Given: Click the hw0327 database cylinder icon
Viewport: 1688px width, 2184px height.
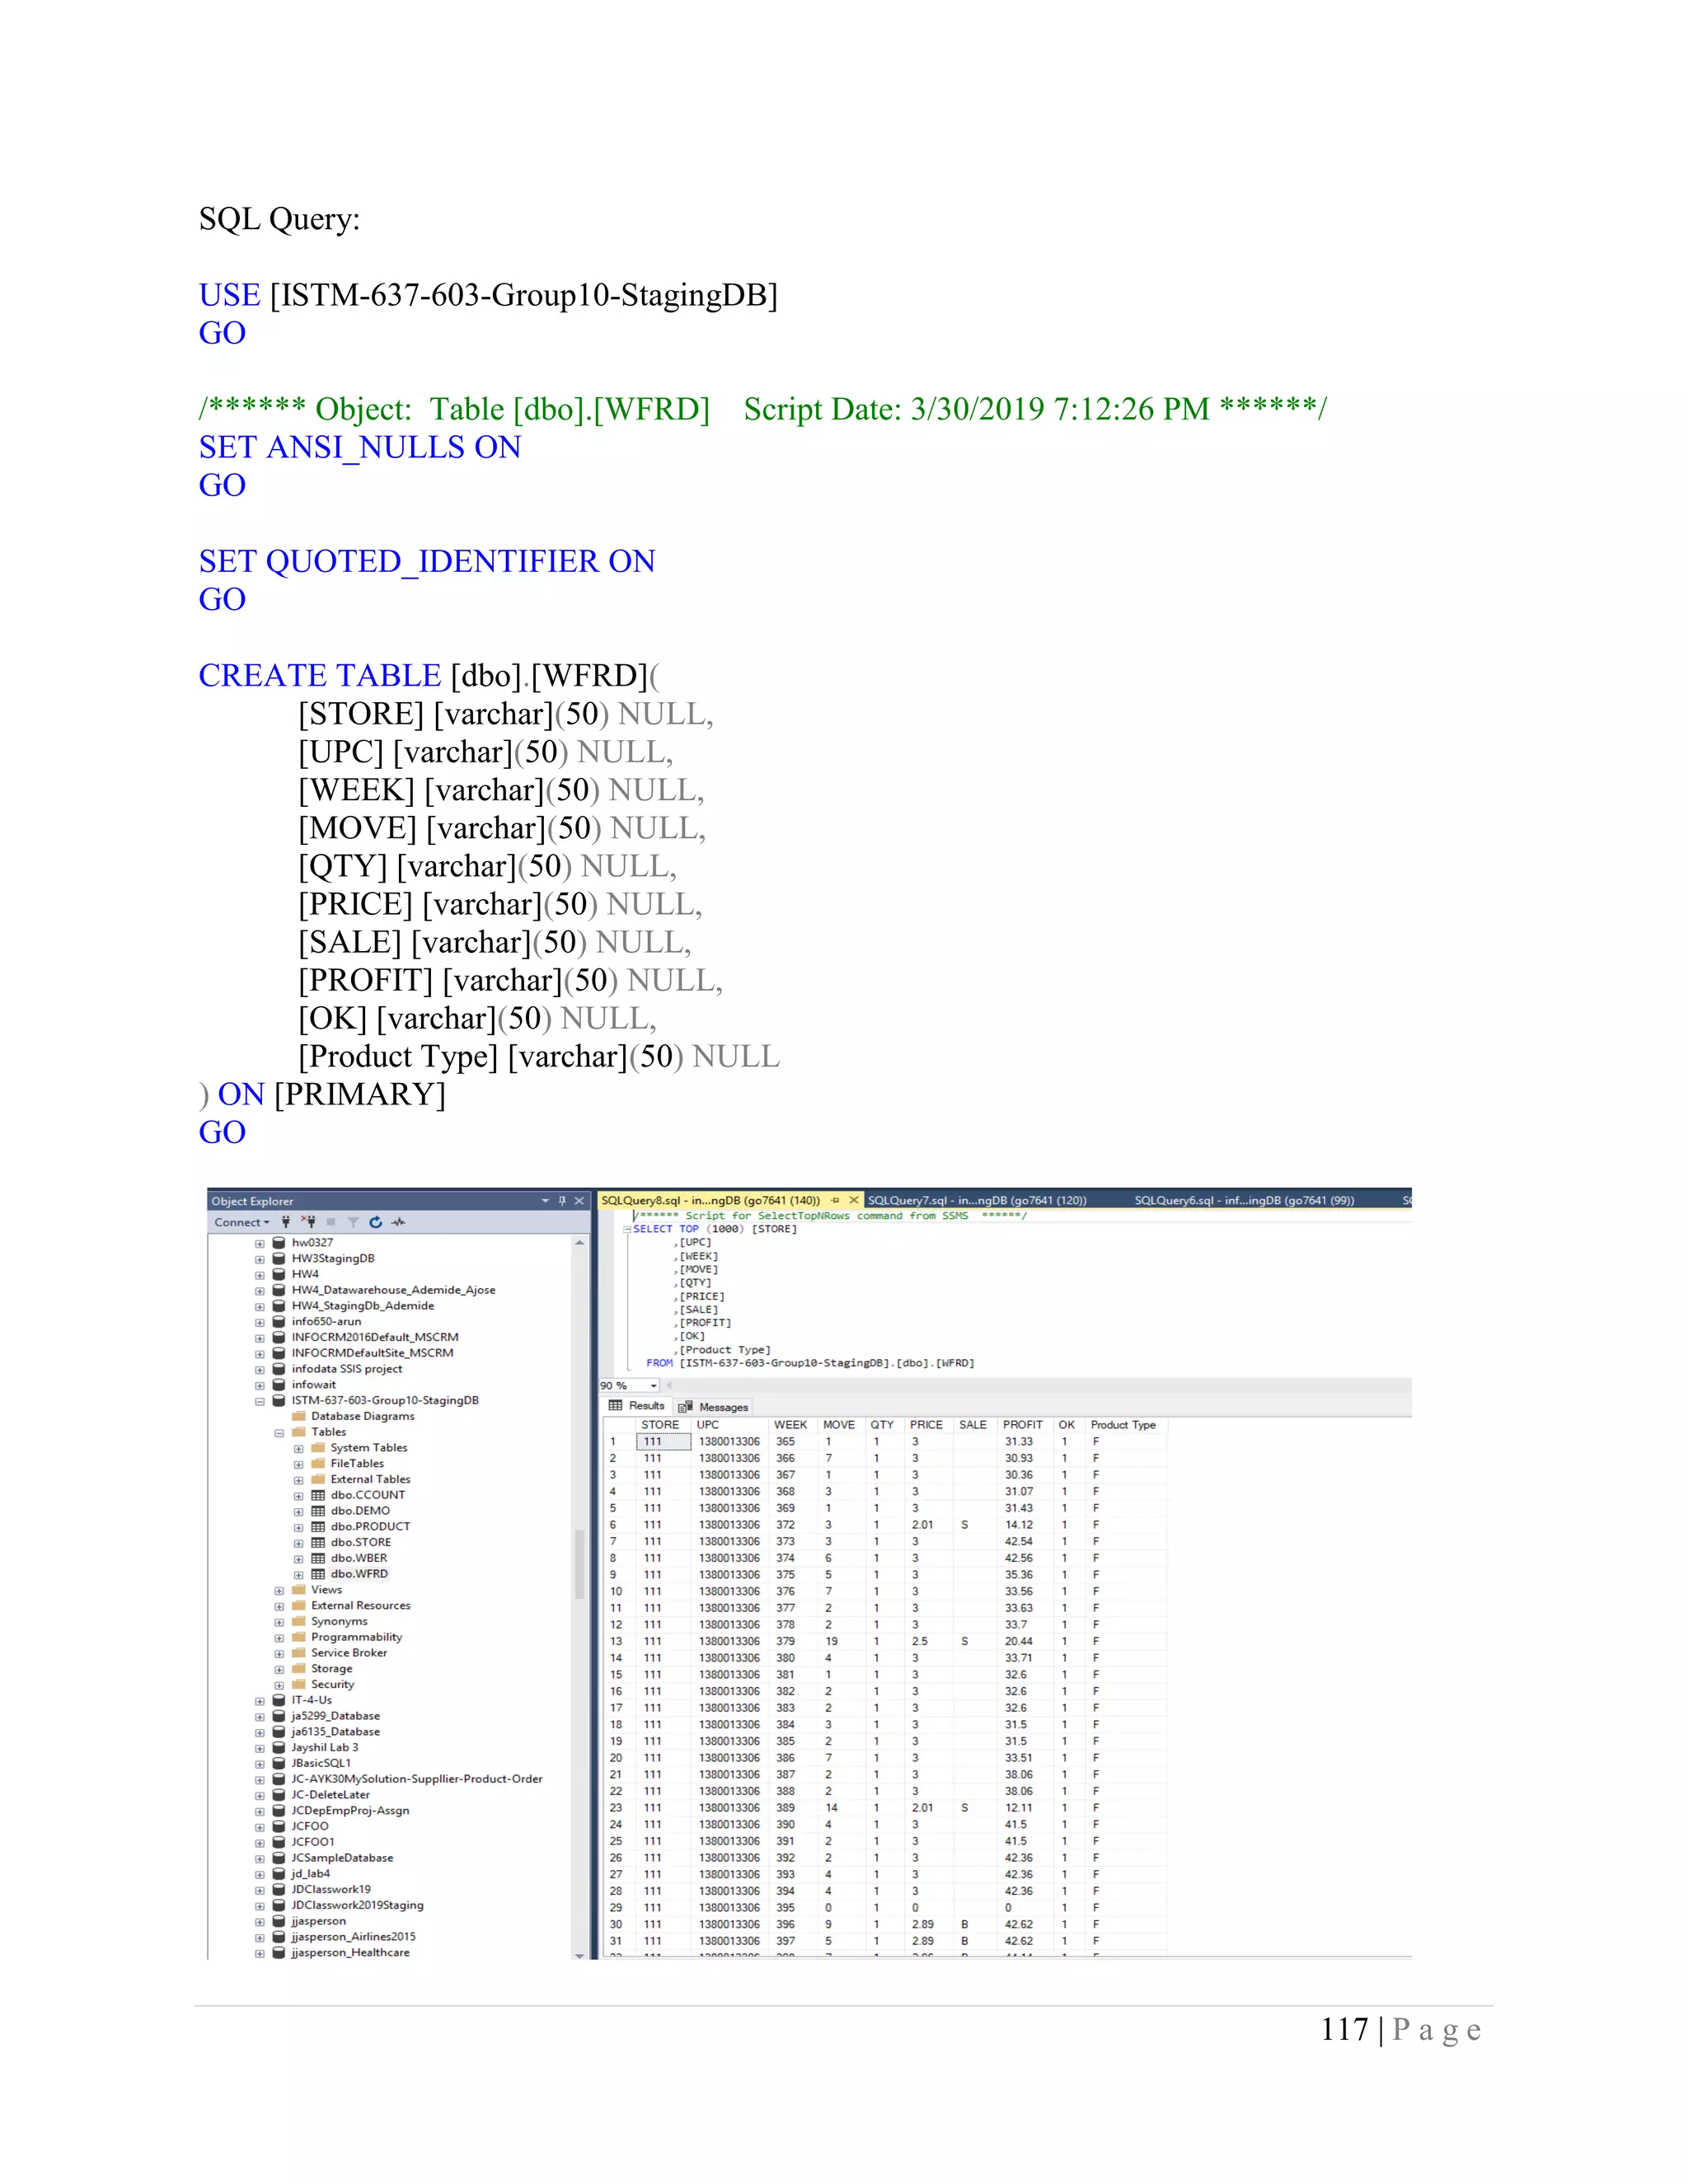Looking at the screenshot, I should [279, 1243].
